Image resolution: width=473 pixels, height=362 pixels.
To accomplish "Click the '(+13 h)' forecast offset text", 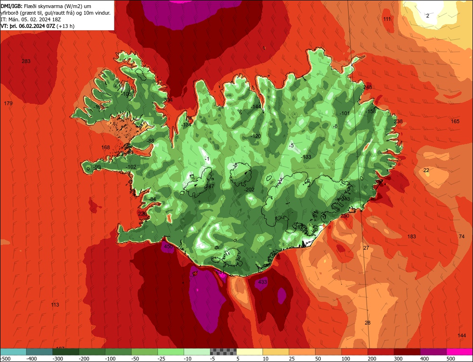I will 65,26.
